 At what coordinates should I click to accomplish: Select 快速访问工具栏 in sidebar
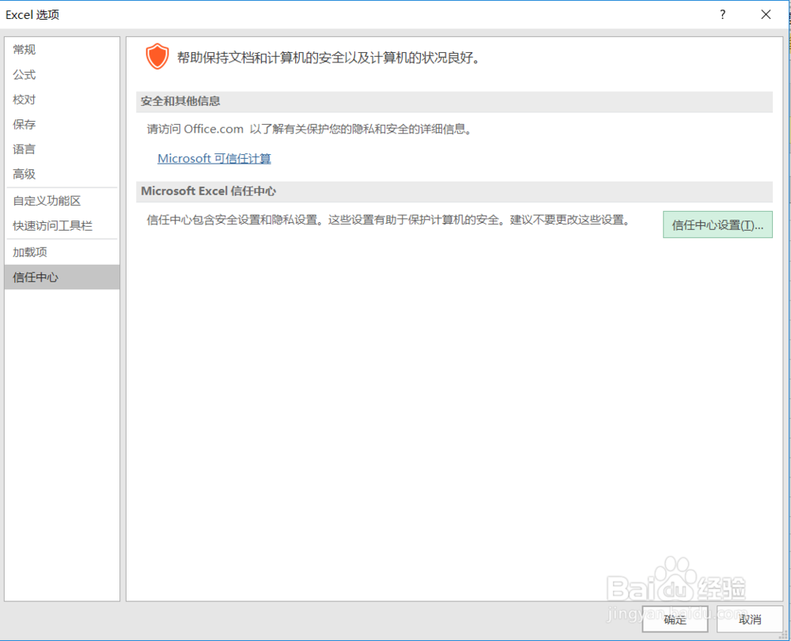click(62, 226)
